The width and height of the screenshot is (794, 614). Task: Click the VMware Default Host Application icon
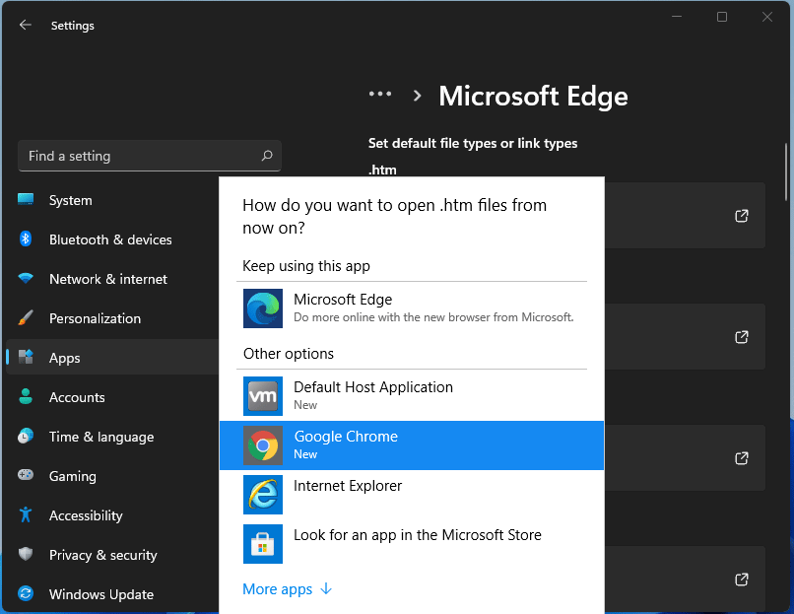[263, 396]
